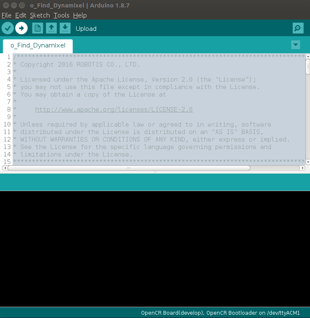Viewport: 310px width, 318px height.
Task: Open the Tools menu
Action: (61, 15)
